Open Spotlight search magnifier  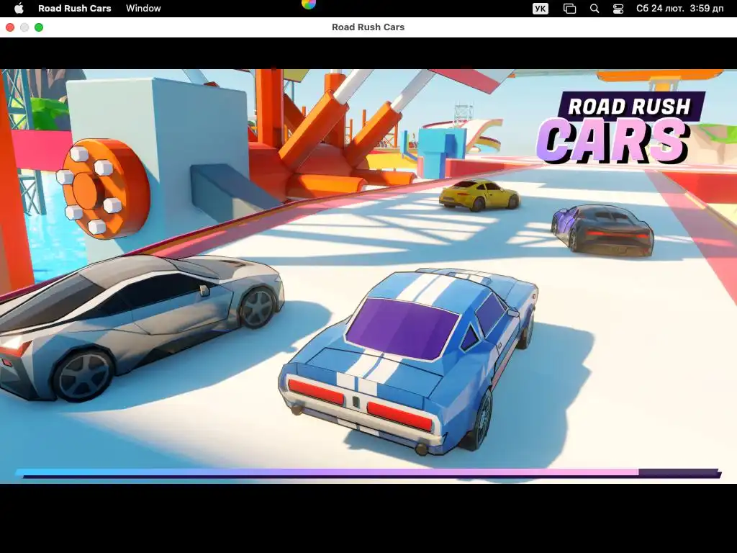[x=594, y=9]
